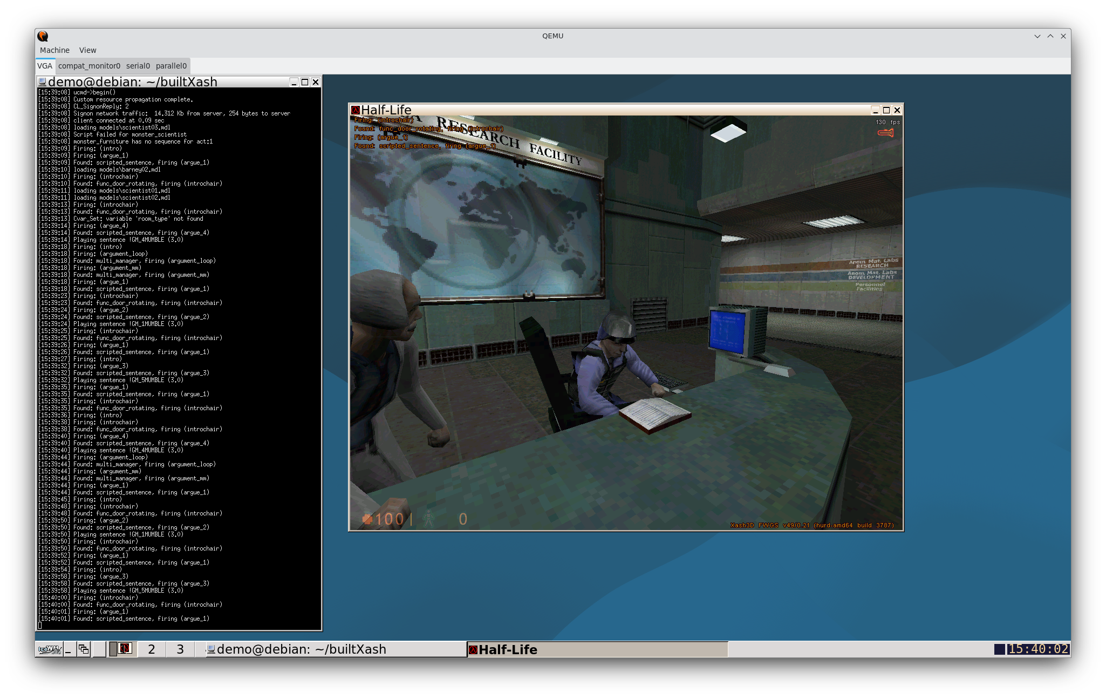Click the terminal title bar demo@debian: ~/builtXash
This screenshot has height=699, width=1106.
133,82
